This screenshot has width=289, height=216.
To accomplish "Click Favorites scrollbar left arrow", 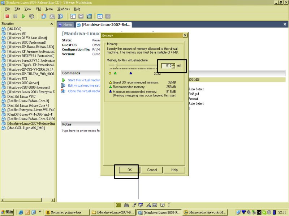I will 2,200.
